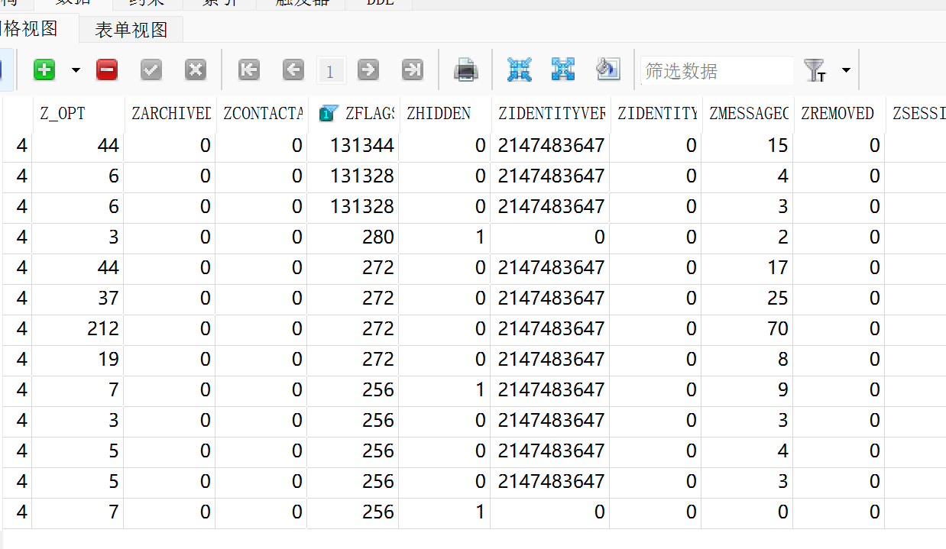The width and height of the screenshot is (946, 549).
Task: Click the ZARCHIVED column header
Action: pos(170,113)
